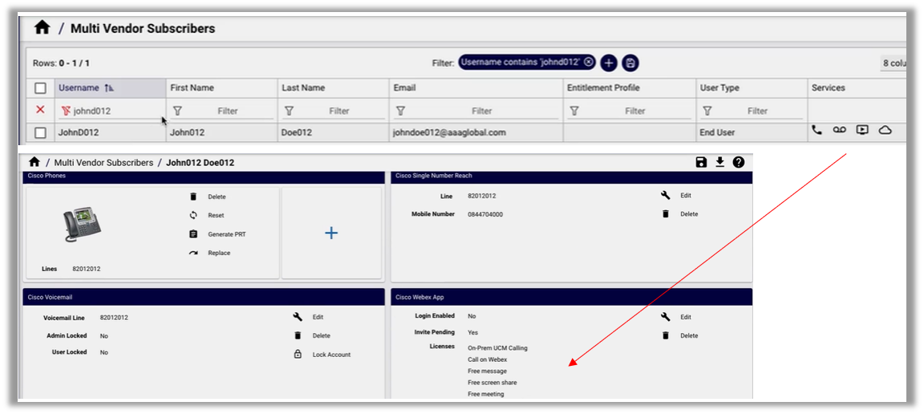Toggle the select-all checkbox in table header
The height and width of the screenshot is (414, 924).
click(40, 88)
